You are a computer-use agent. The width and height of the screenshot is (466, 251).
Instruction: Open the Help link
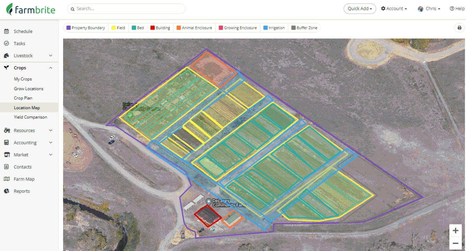click(457, 9)
